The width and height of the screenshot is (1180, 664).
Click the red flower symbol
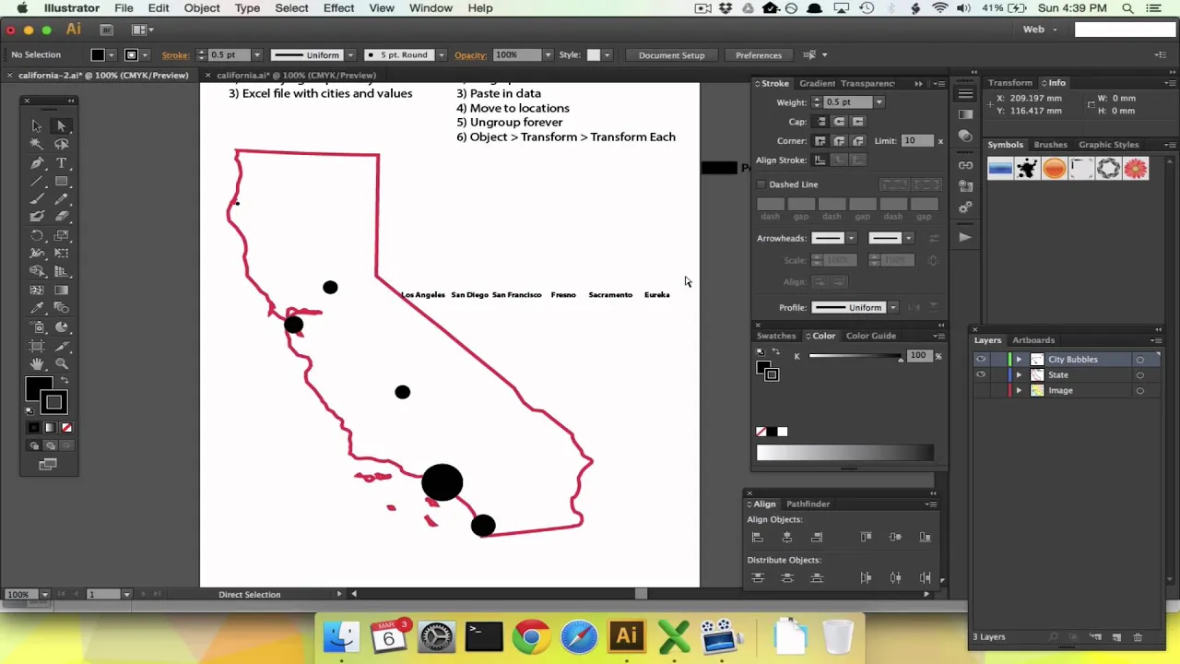(1136, 168)
